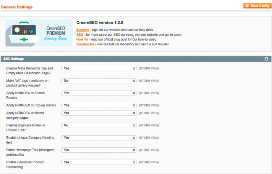Open Disable Duplicate Button dropdown
Viewport: 272px width, 174px height.
point(99,125)
